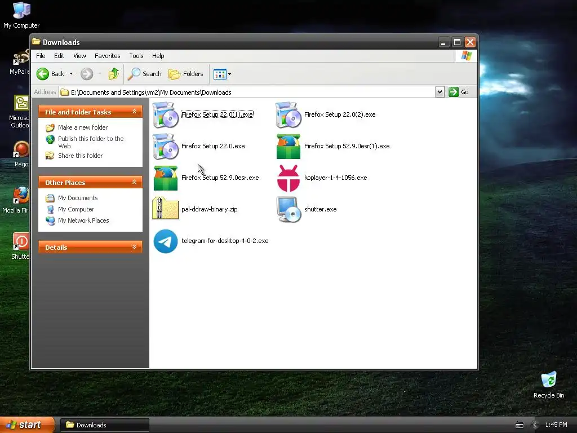Expand the Address bar dropdown
Screen dimensions: 577x433
click(440, 92)
